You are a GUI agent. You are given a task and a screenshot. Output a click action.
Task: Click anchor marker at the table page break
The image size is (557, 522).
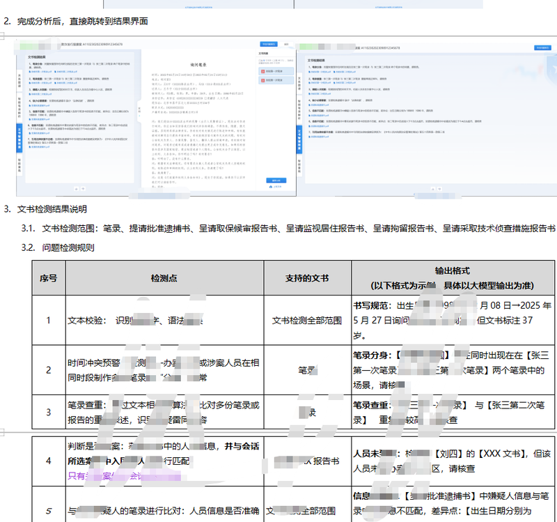point(2,432)
